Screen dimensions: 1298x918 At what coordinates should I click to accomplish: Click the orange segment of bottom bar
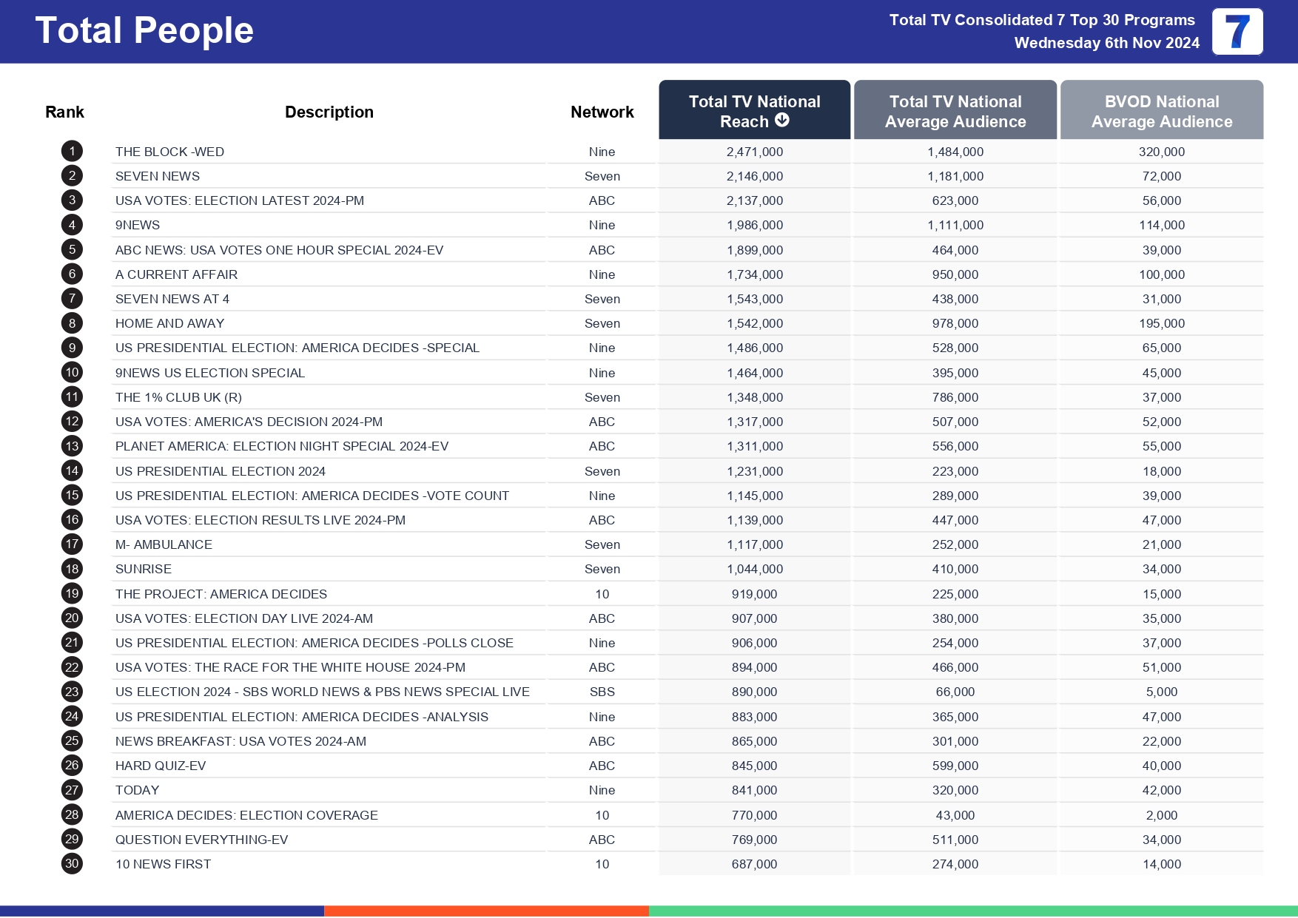tap(486, 911)
